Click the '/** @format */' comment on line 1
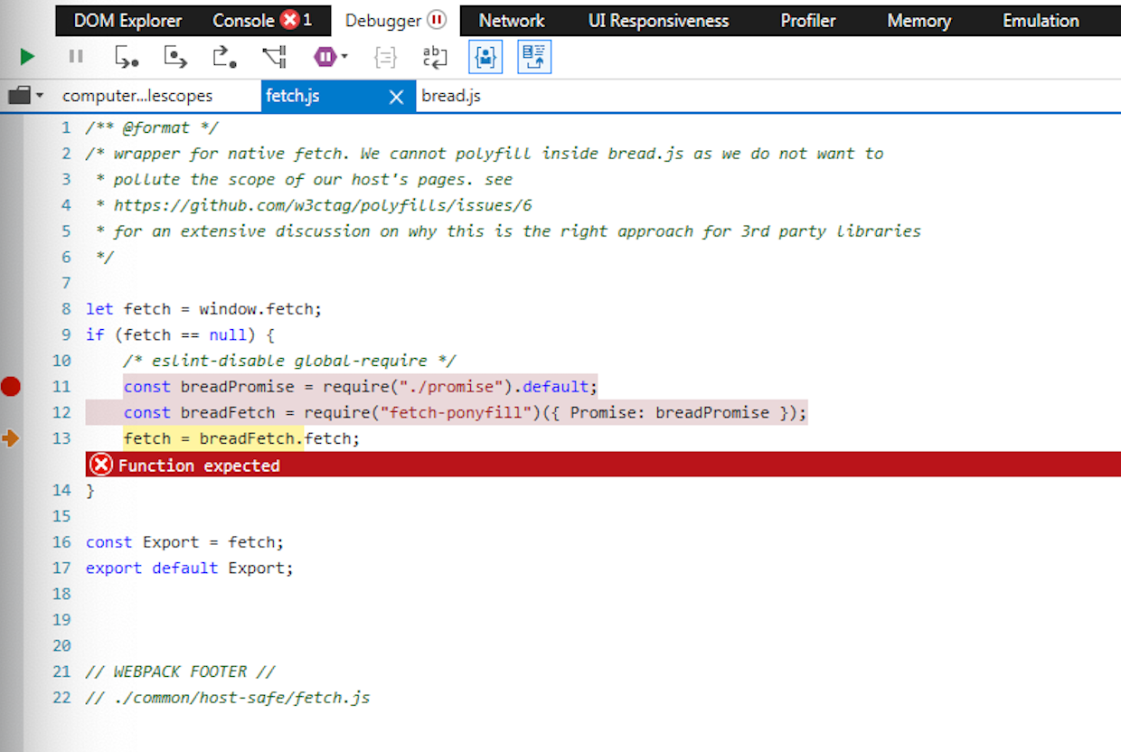The width and height of the screenshot is (1121, 752). tap(152, 127)
